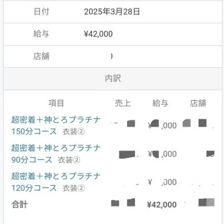Click the 給与 column header in the breakdown table
This screenshot has height=224, width=224.
tap(160, 103)
